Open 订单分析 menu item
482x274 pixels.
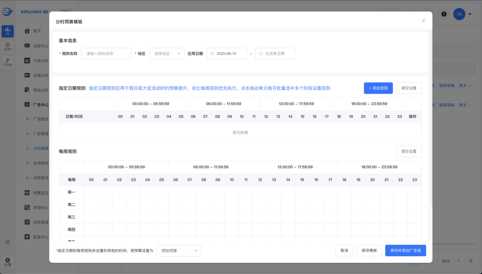coord(36,61)
